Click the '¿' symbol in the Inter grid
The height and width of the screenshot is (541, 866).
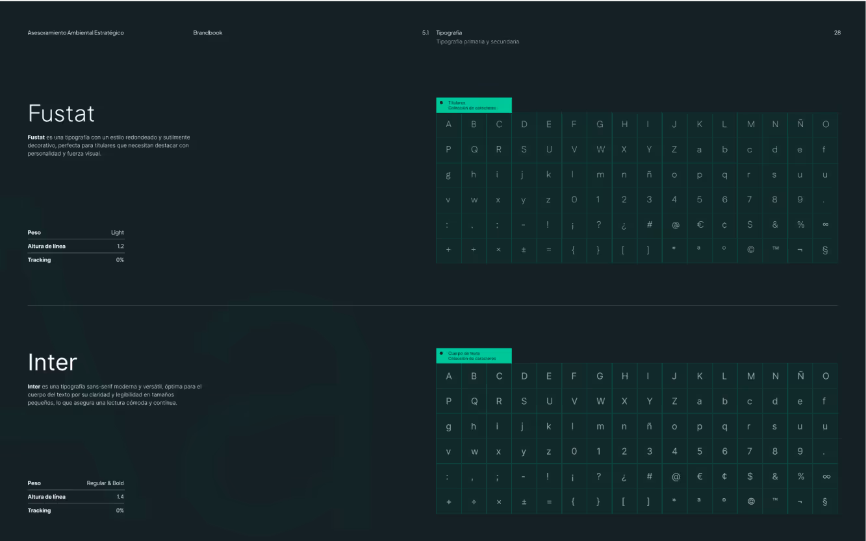pos(624,476)
